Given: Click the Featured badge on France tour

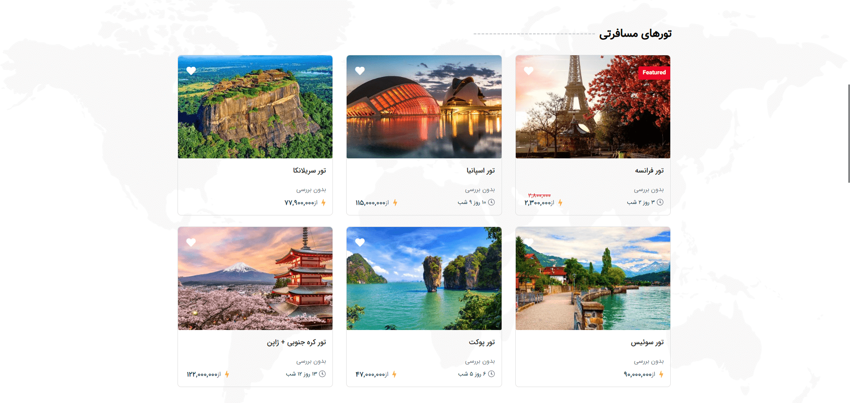Looking at the screenshot, I should [x=654, y=73].
